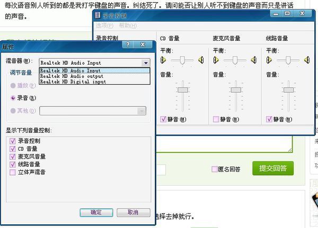318x228 pixels.
Task: Click the 线路音量 balance slider
Action: click(288, 60)
